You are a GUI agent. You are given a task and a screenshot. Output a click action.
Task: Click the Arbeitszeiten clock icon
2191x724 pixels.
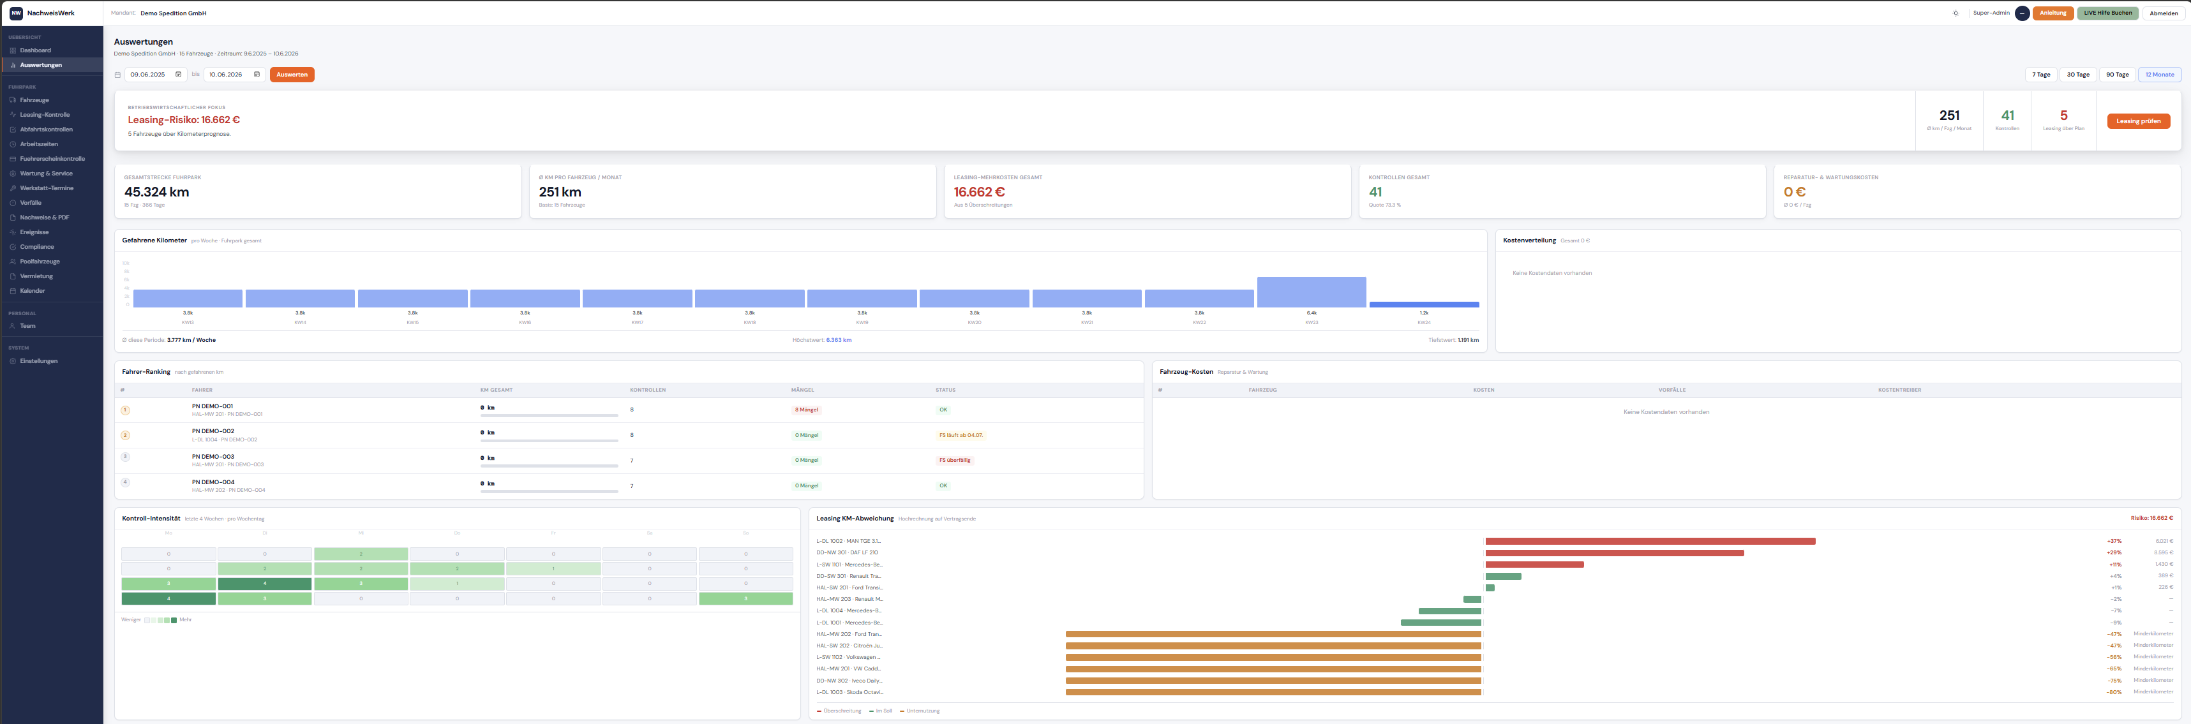pyautogui.click(x=13, y=144)
